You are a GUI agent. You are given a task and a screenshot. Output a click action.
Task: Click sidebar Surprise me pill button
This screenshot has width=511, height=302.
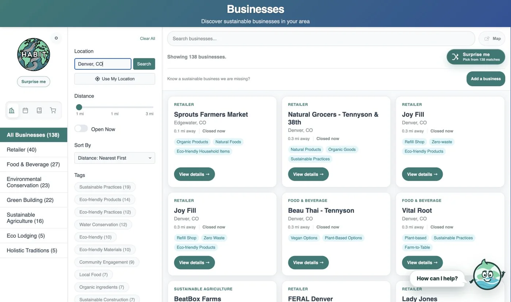[34, 82]
